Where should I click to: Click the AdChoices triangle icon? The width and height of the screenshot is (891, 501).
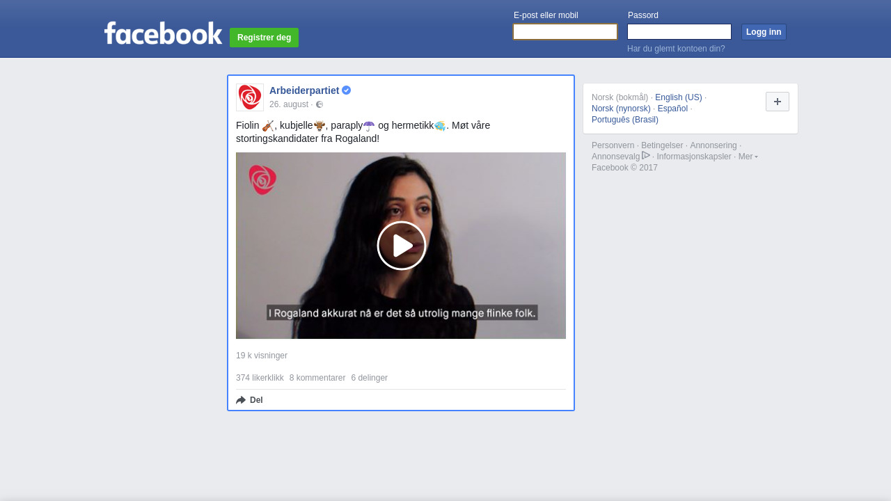(646, 155)
